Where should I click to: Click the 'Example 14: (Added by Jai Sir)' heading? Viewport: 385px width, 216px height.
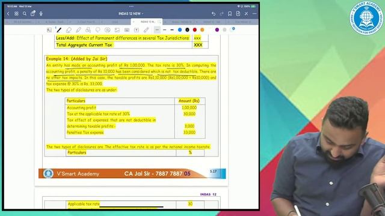(x=76, y=59)
